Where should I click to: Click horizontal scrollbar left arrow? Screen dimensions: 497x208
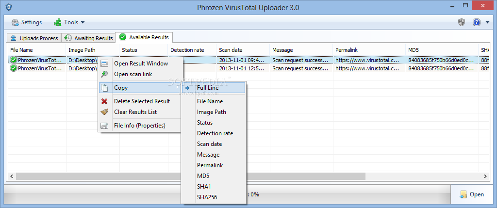(x=12, y=176)
